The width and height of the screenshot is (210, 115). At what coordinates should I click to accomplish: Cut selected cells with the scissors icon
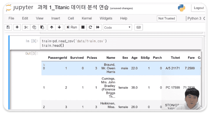26,27
